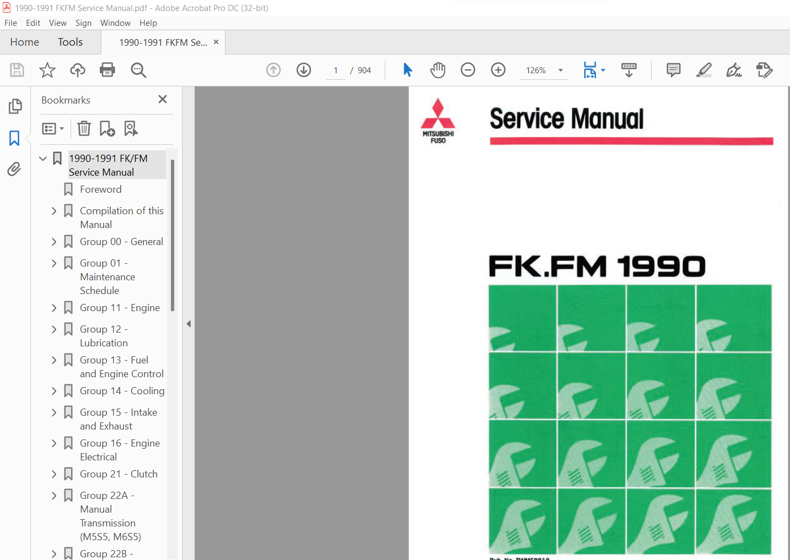This screenshot has height=560, width=790.
Task: Expand Group 16 - Engine Electrical bookmark
Action: (54, 443)
